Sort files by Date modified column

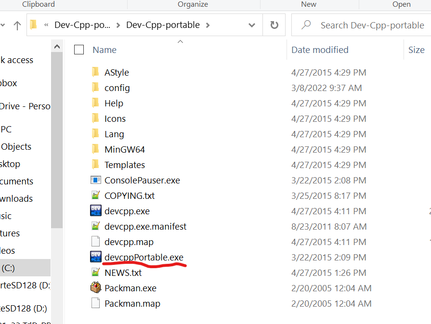pos(320,50)
